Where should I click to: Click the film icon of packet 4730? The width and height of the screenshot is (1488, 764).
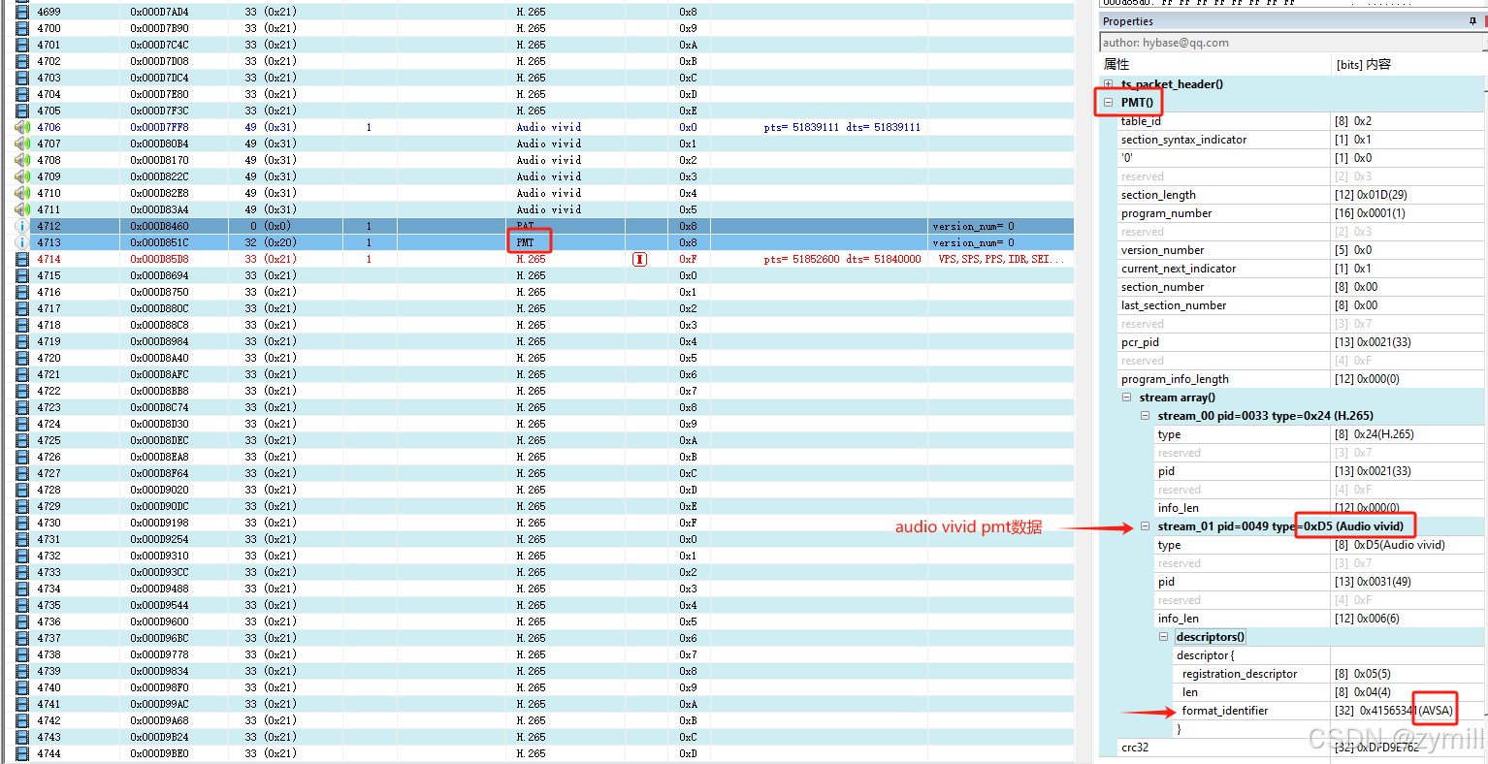pos(22,523)
